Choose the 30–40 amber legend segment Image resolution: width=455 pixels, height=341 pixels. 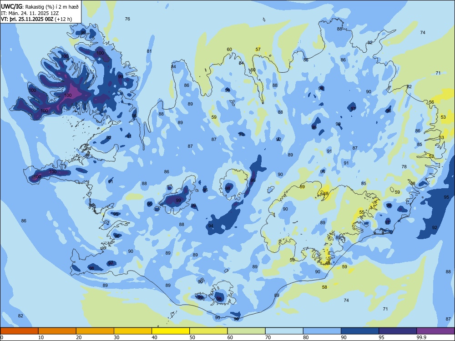[x=133, y=331]
